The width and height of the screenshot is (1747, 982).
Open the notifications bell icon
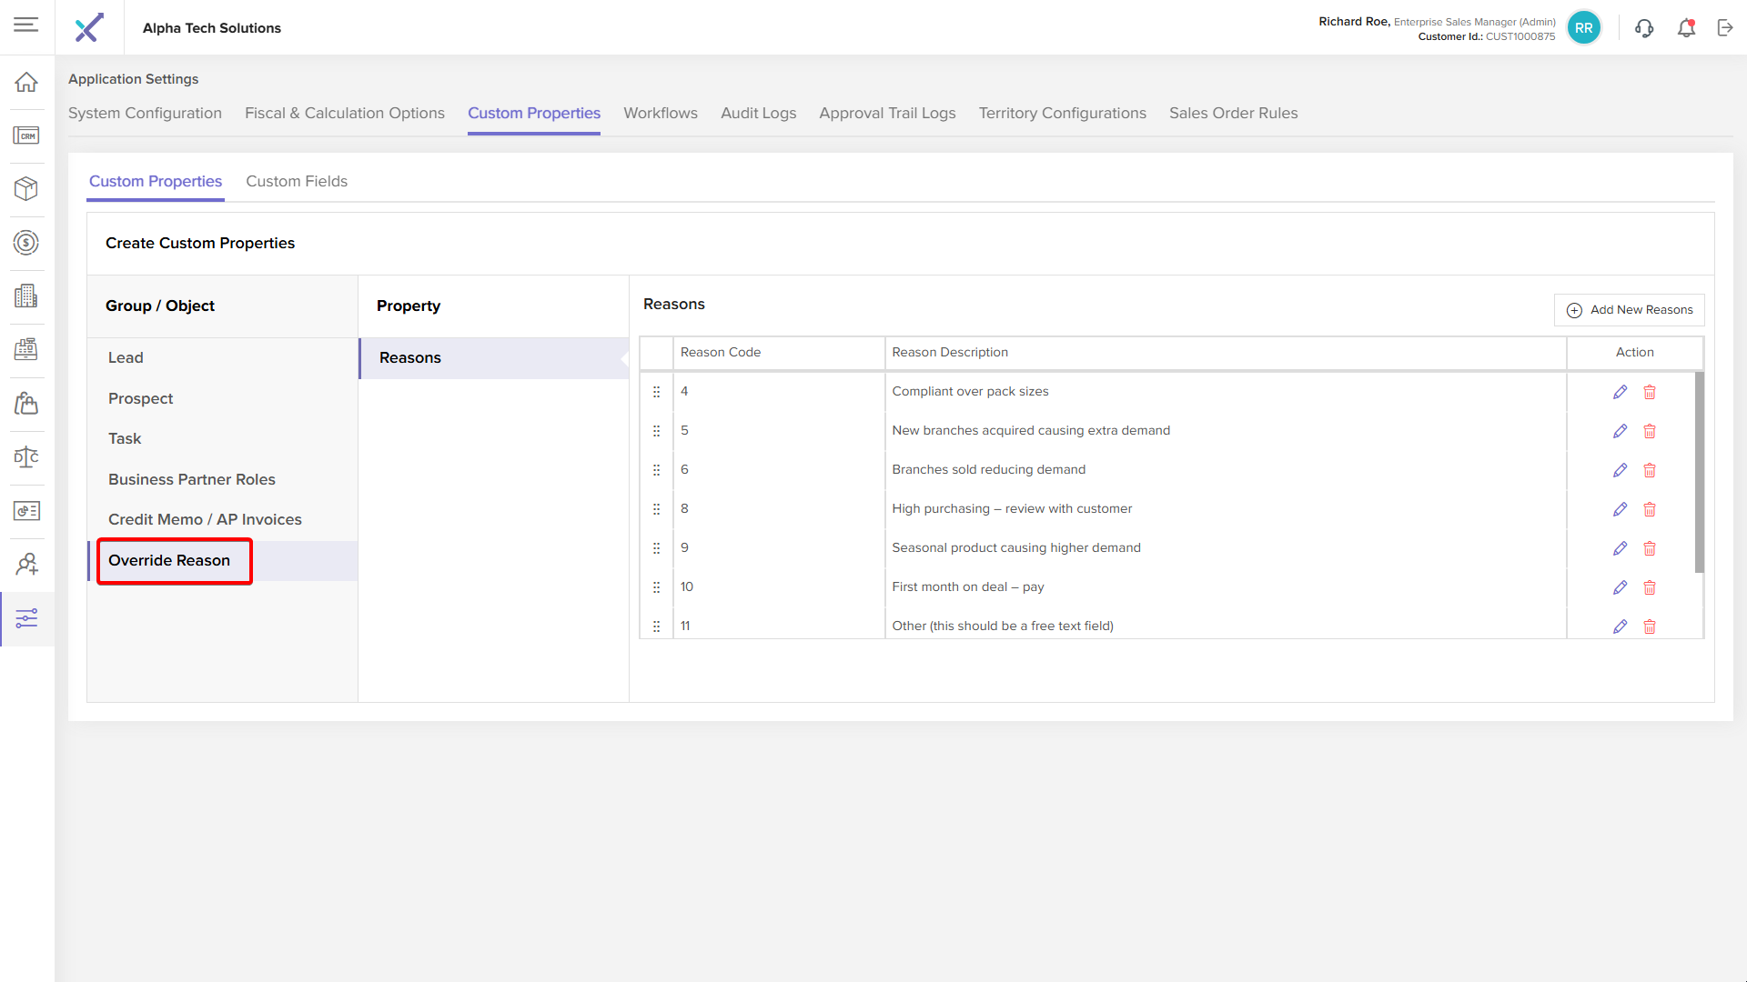point(1686,28)
